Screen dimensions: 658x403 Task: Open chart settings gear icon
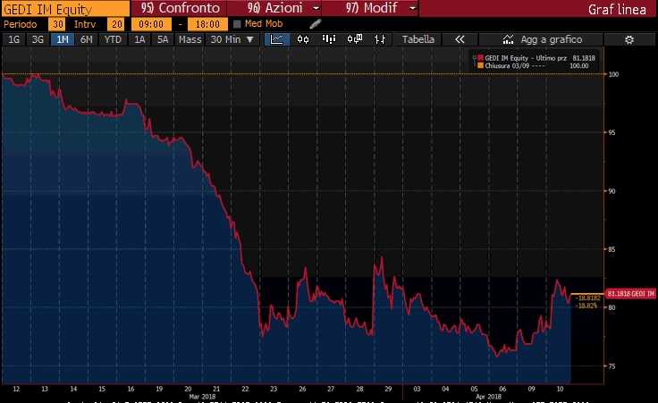pyautogui.click(x=629, y=40)
